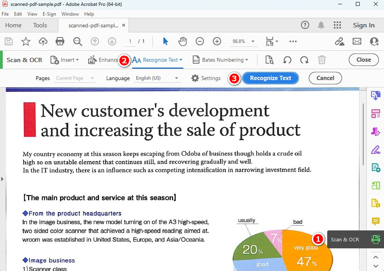Zoom out with the minus icon
The width and height of the screenshot is (384, 271).
[x=200, y=41]
